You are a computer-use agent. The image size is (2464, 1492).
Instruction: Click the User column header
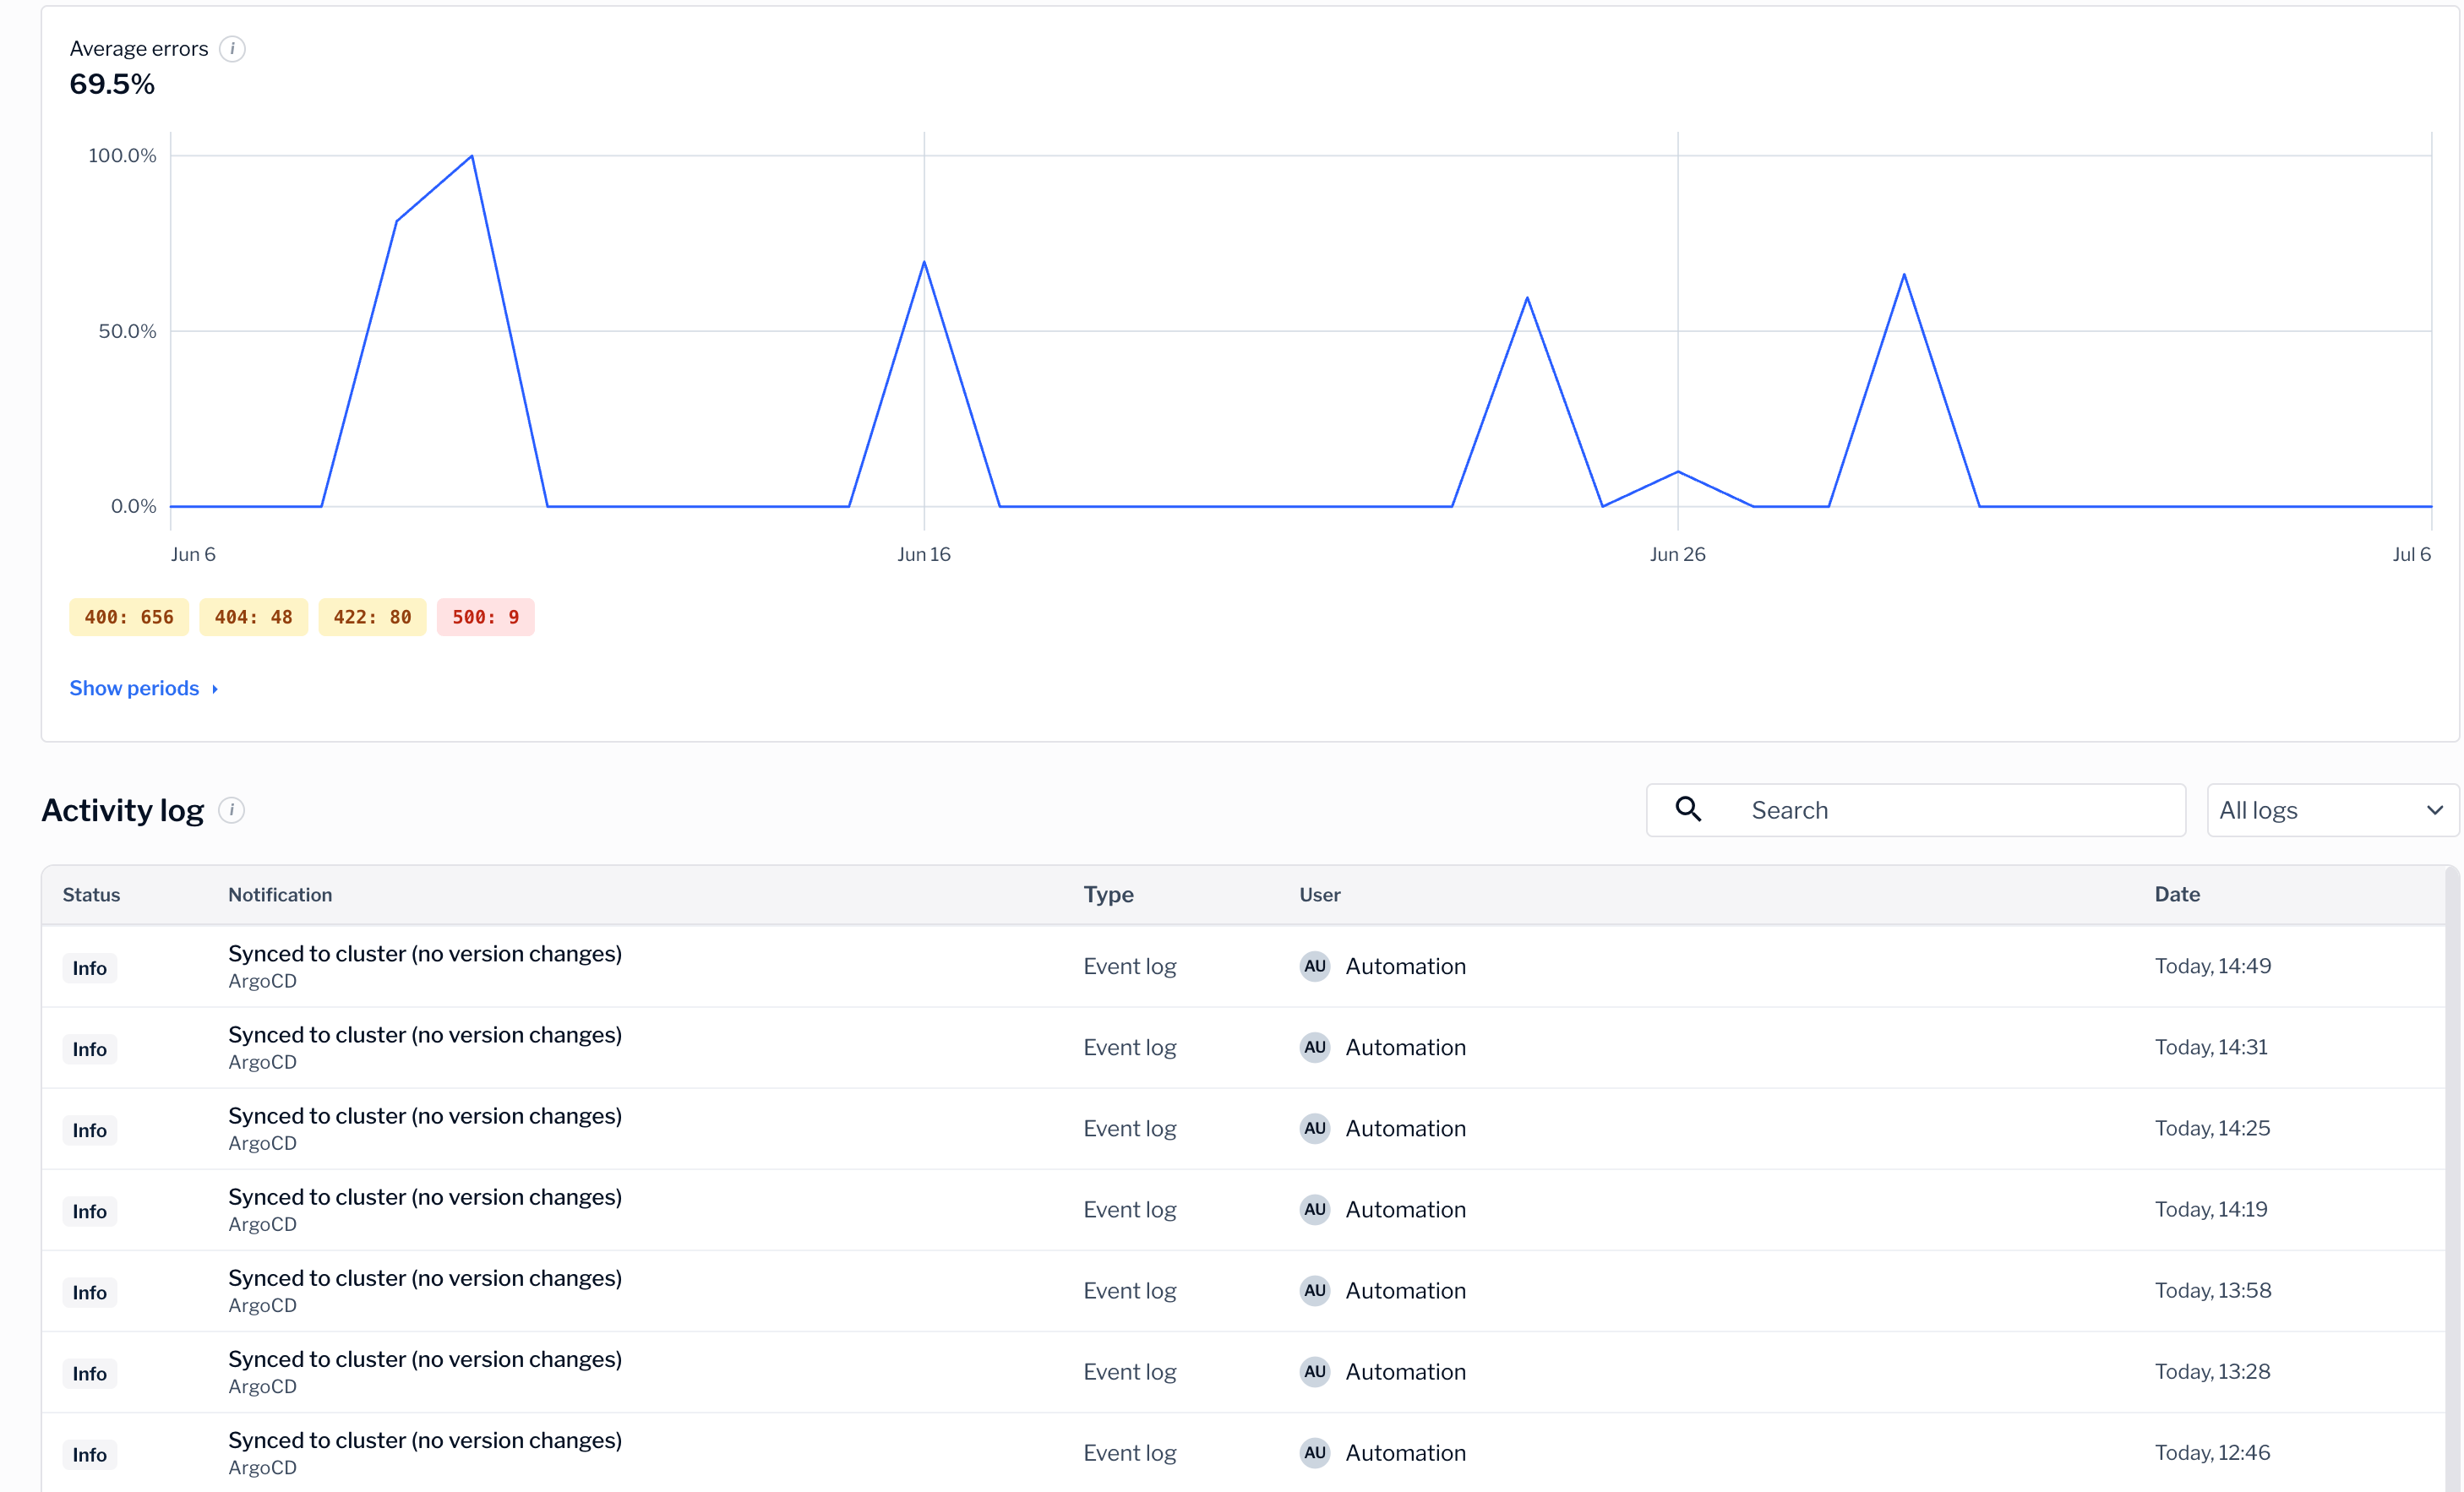point(1319,895)
